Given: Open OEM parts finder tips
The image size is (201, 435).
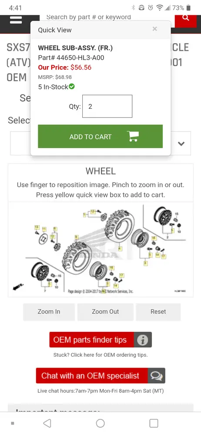Looking at the screenshot, I should [x=92, y=340].
